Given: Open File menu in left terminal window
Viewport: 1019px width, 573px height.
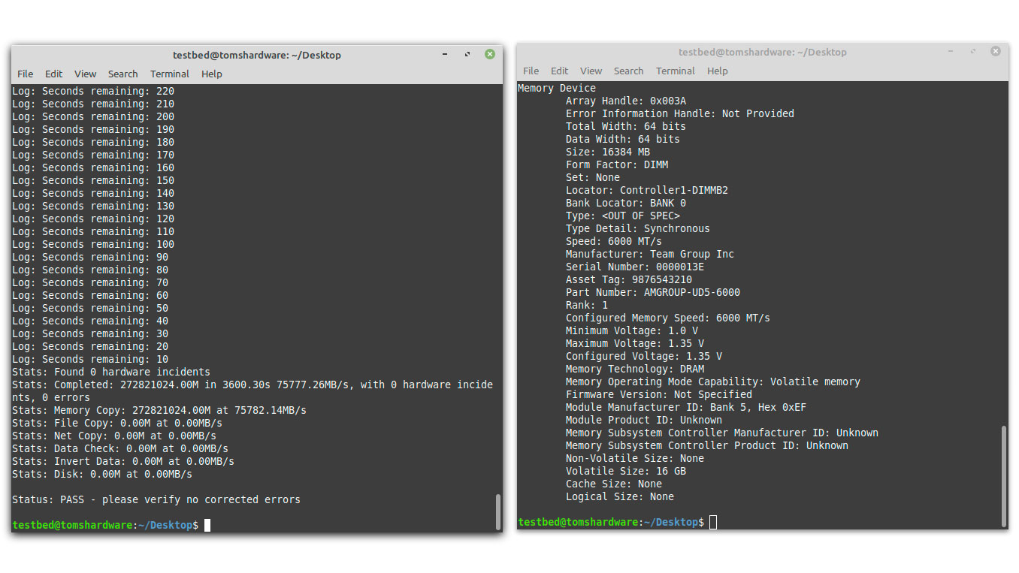Looking at the screenshot, I should click(25, 74).
